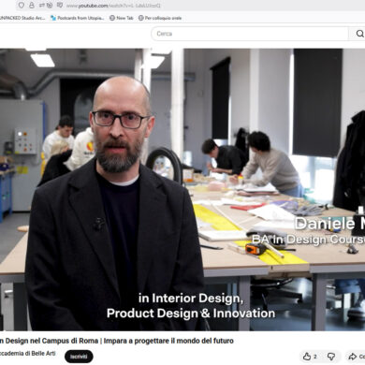Open the New Tab bookmark

[x=122, y=18]
